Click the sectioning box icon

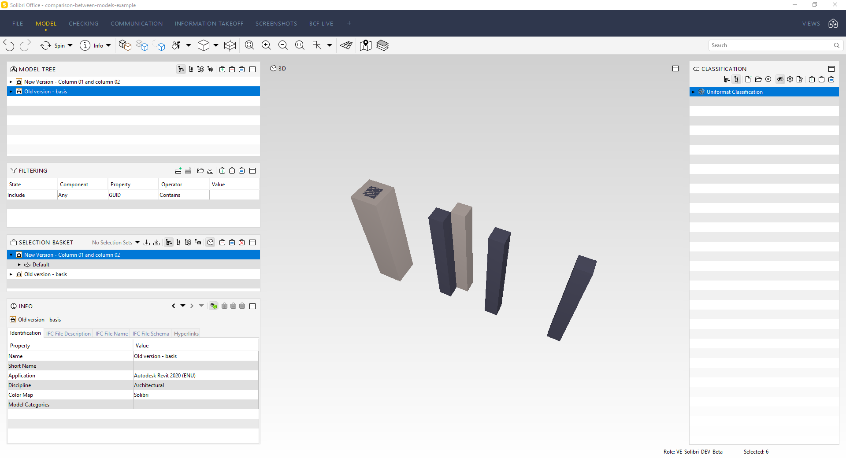(230, 45)
